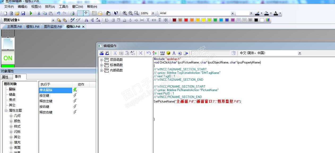Click the trigger clock icon in the action editor
The image size is (335, 153).
coord(233,53)
